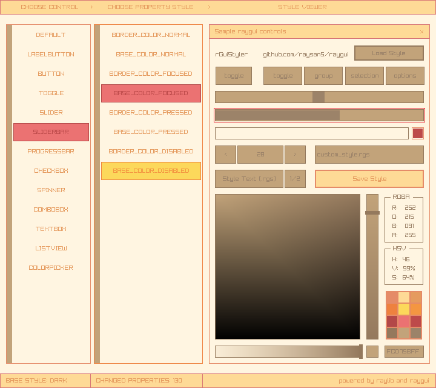Image resolution: width=436 pixels, height=388 pixels.
Task: Activate the 'selection' toggle in the toggle group
Action: tap(365, 76)
